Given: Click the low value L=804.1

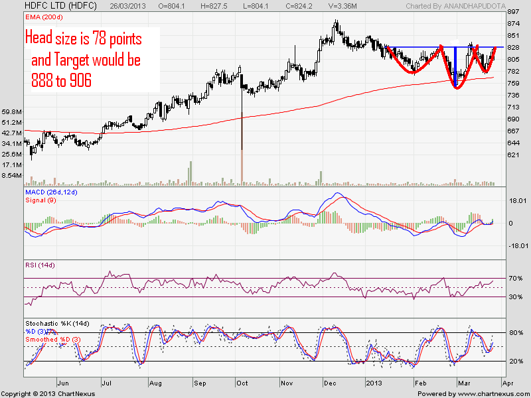Looking at the screenshot, I should 256,6.
